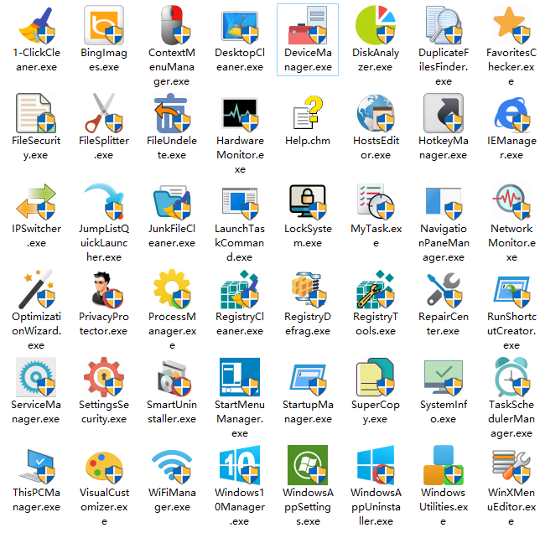Click the BingImages.exe icon
The height and width of the screenshot is (533, 545).
click(x=104, y=25)
